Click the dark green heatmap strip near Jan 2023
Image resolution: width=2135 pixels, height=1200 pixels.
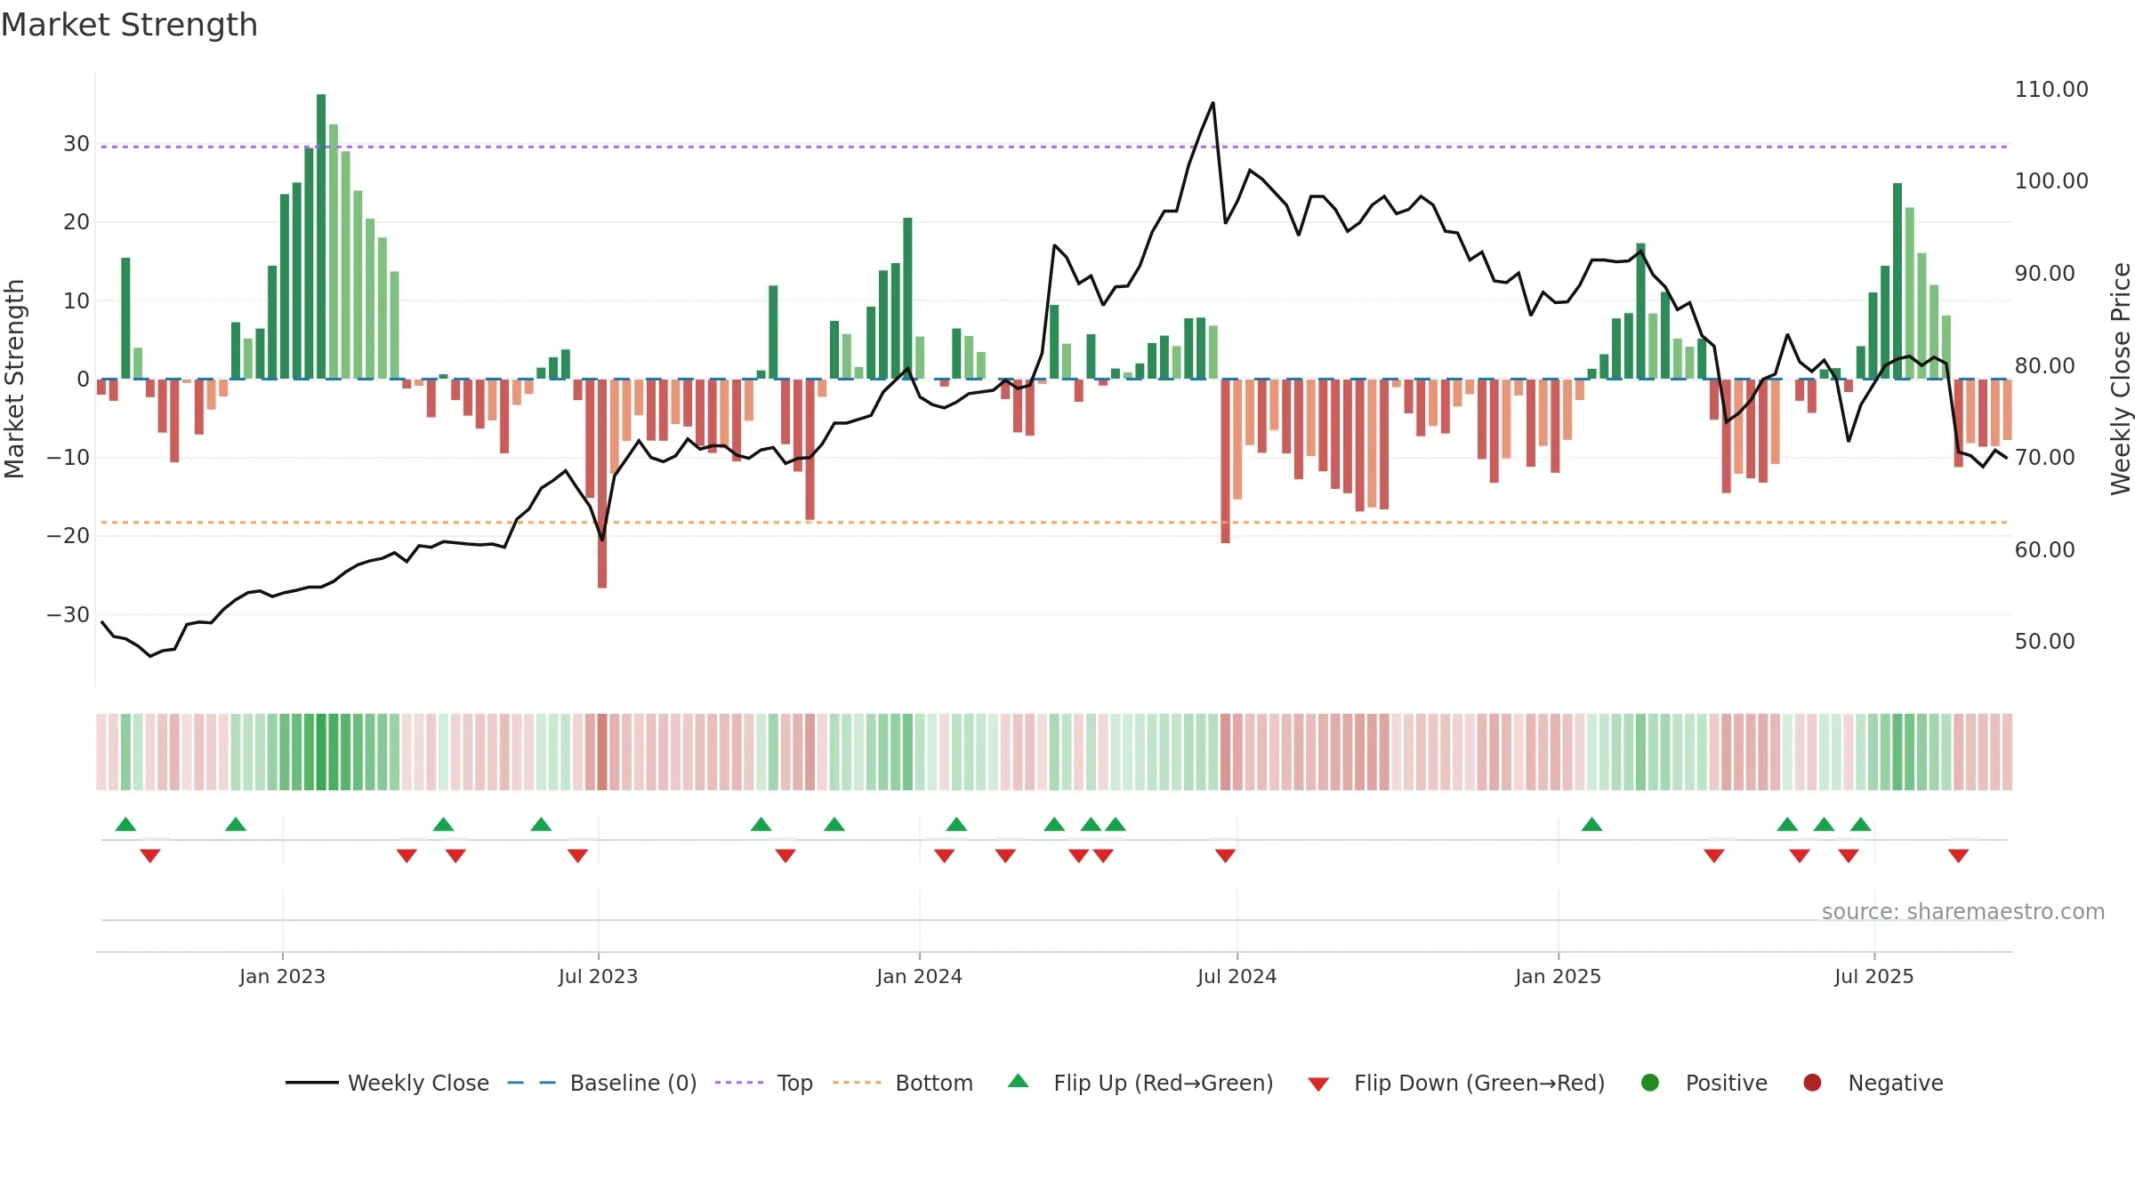[x=321, y=751]
